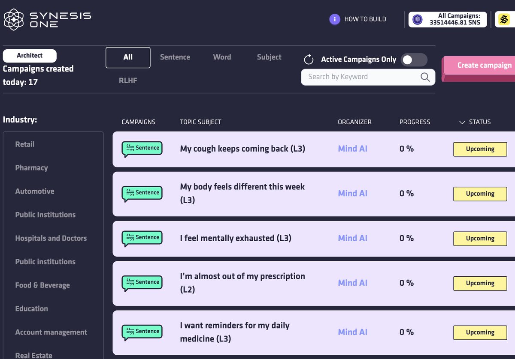
Task: Click Upcoming status for almost out of prescription
Action: pos(480,283)
